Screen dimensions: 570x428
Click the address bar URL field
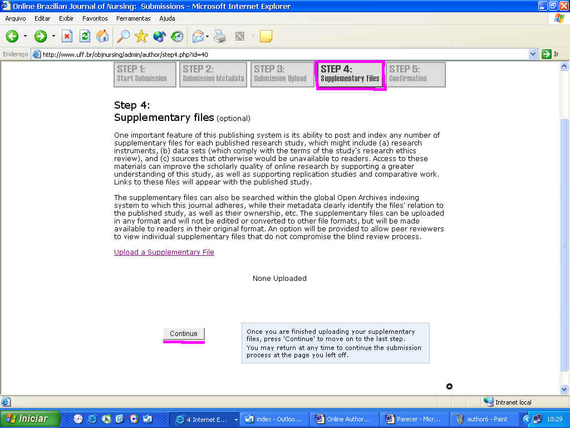[x=278, y=54]
